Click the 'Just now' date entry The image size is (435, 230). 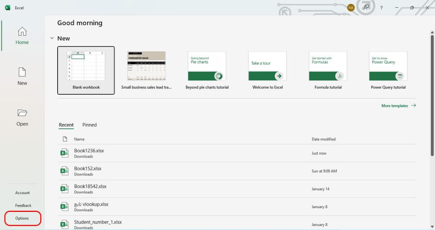[x=319, y=153]
